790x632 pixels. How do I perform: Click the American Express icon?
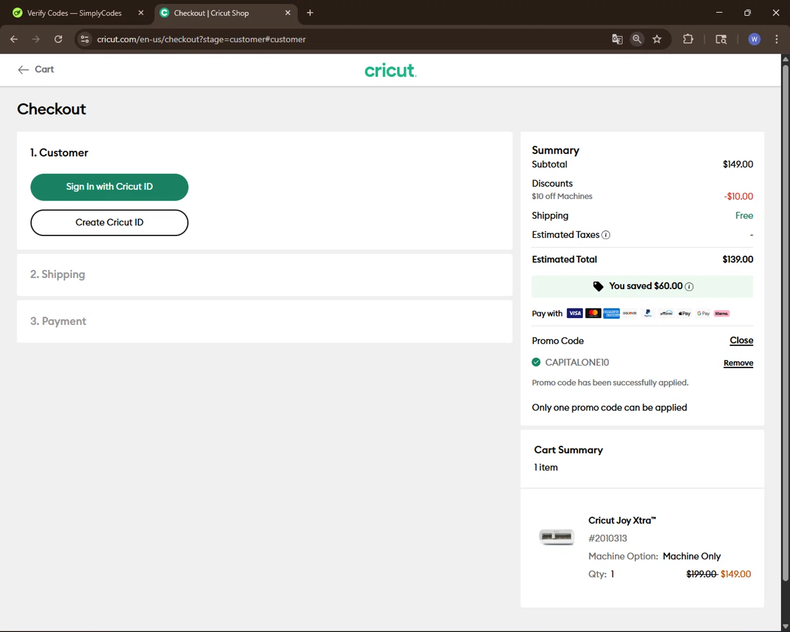611,313
